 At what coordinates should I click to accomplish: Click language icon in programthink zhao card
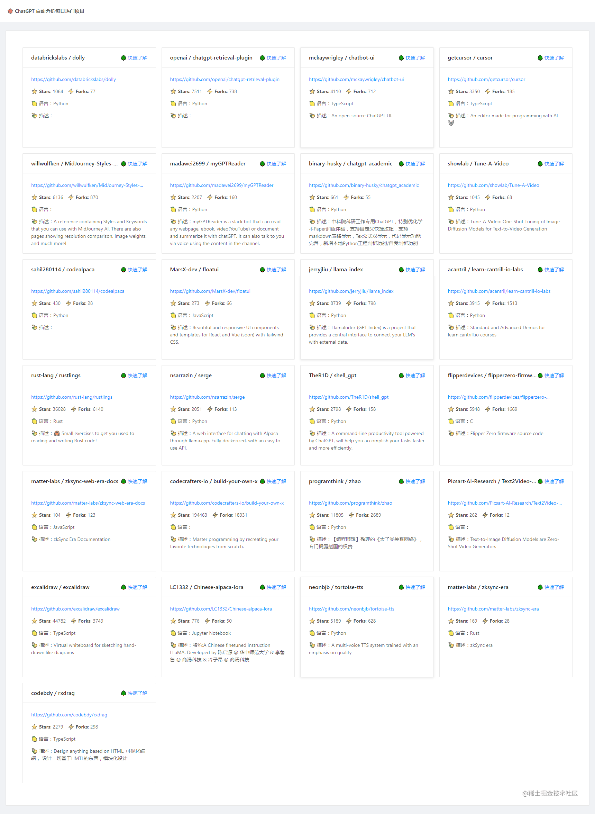pos(312,527)
